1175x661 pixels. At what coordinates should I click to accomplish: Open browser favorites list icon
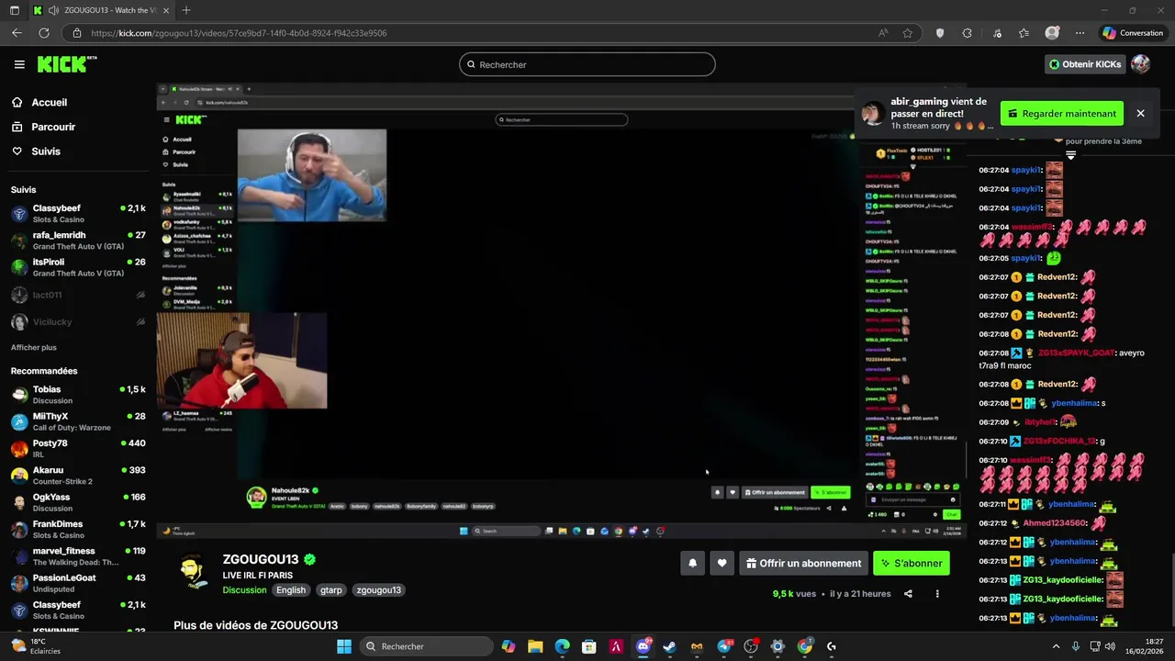(x=1024, y=33)
